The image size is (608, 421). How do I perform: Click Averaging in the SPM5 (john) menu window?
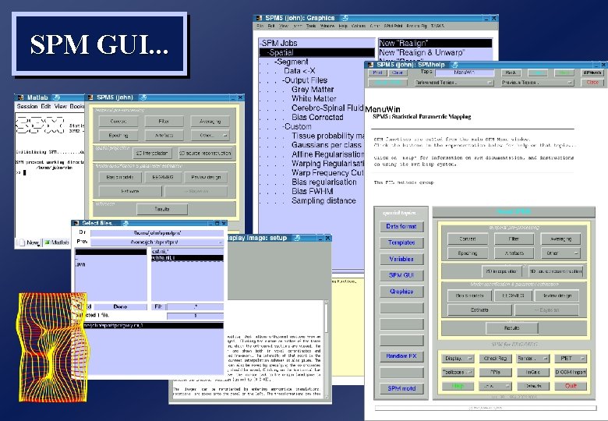pos(210,122)
